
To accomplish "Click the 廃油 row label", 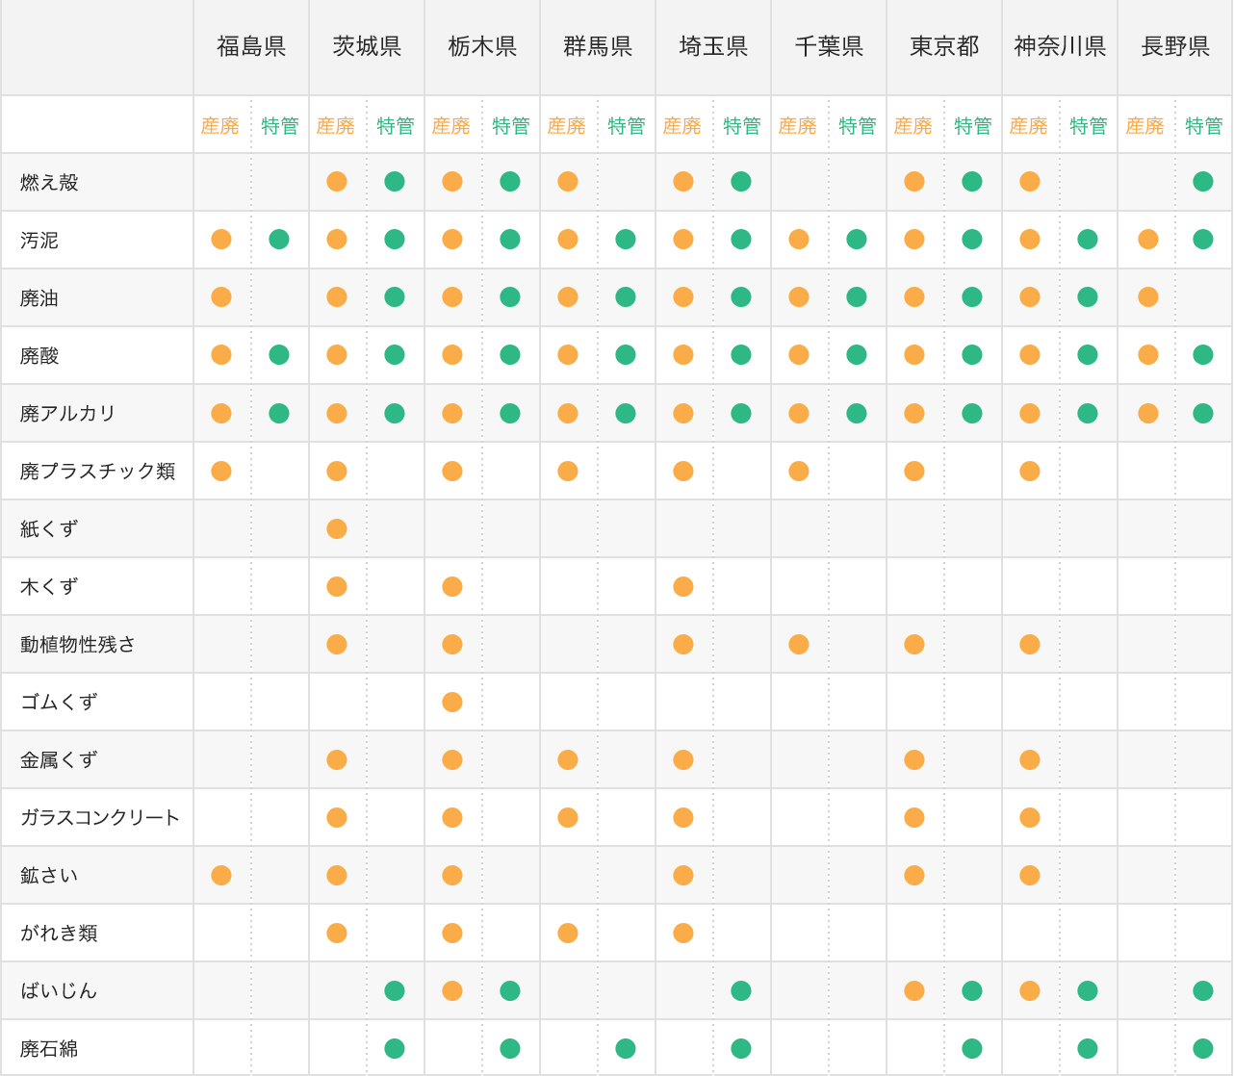I will (39, 297).
